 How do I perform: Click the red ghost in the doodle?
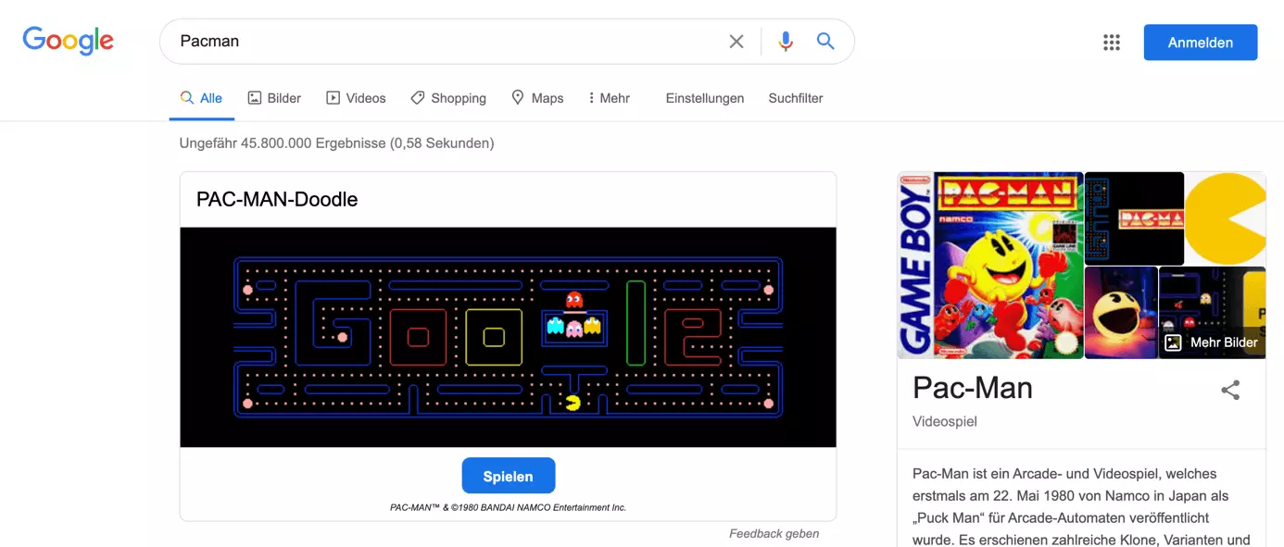[x=574, y=300]
